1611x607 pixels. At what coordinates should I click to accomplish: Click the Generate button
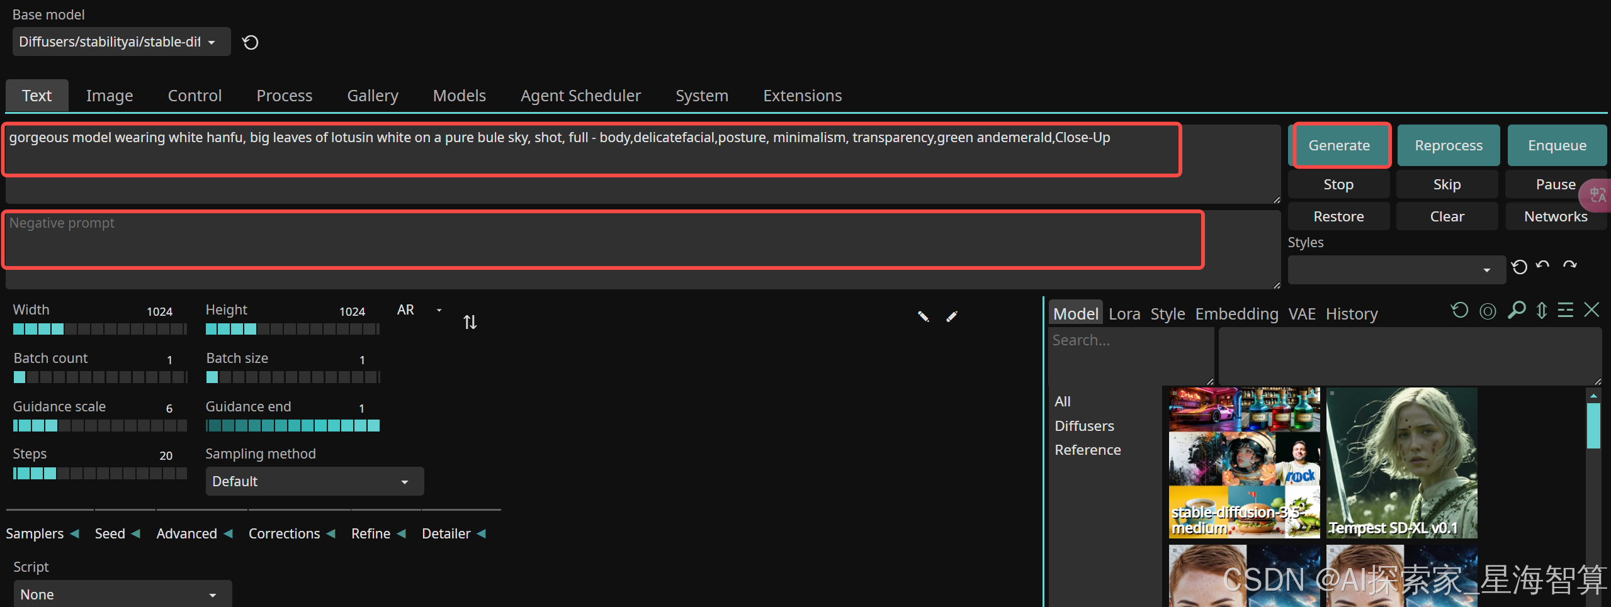click(1339, 145)
